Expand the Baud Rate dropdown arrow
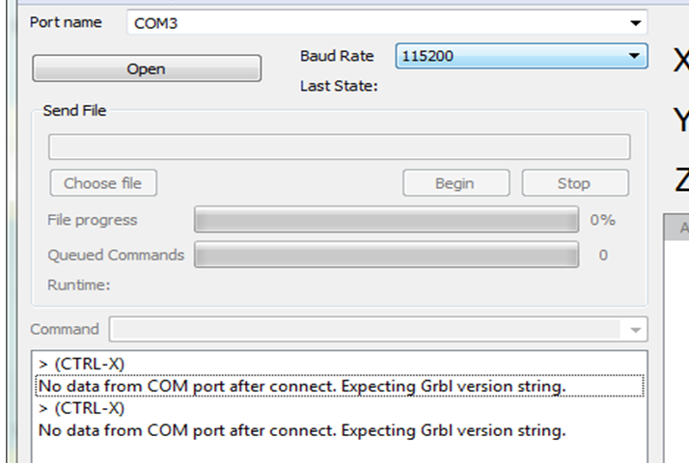 tap(634, 57)
